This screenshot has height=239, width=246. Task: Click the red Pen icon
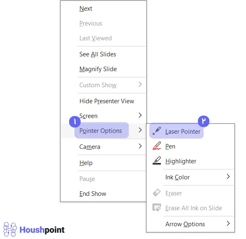pyautogui.click(x=157, y=146)
